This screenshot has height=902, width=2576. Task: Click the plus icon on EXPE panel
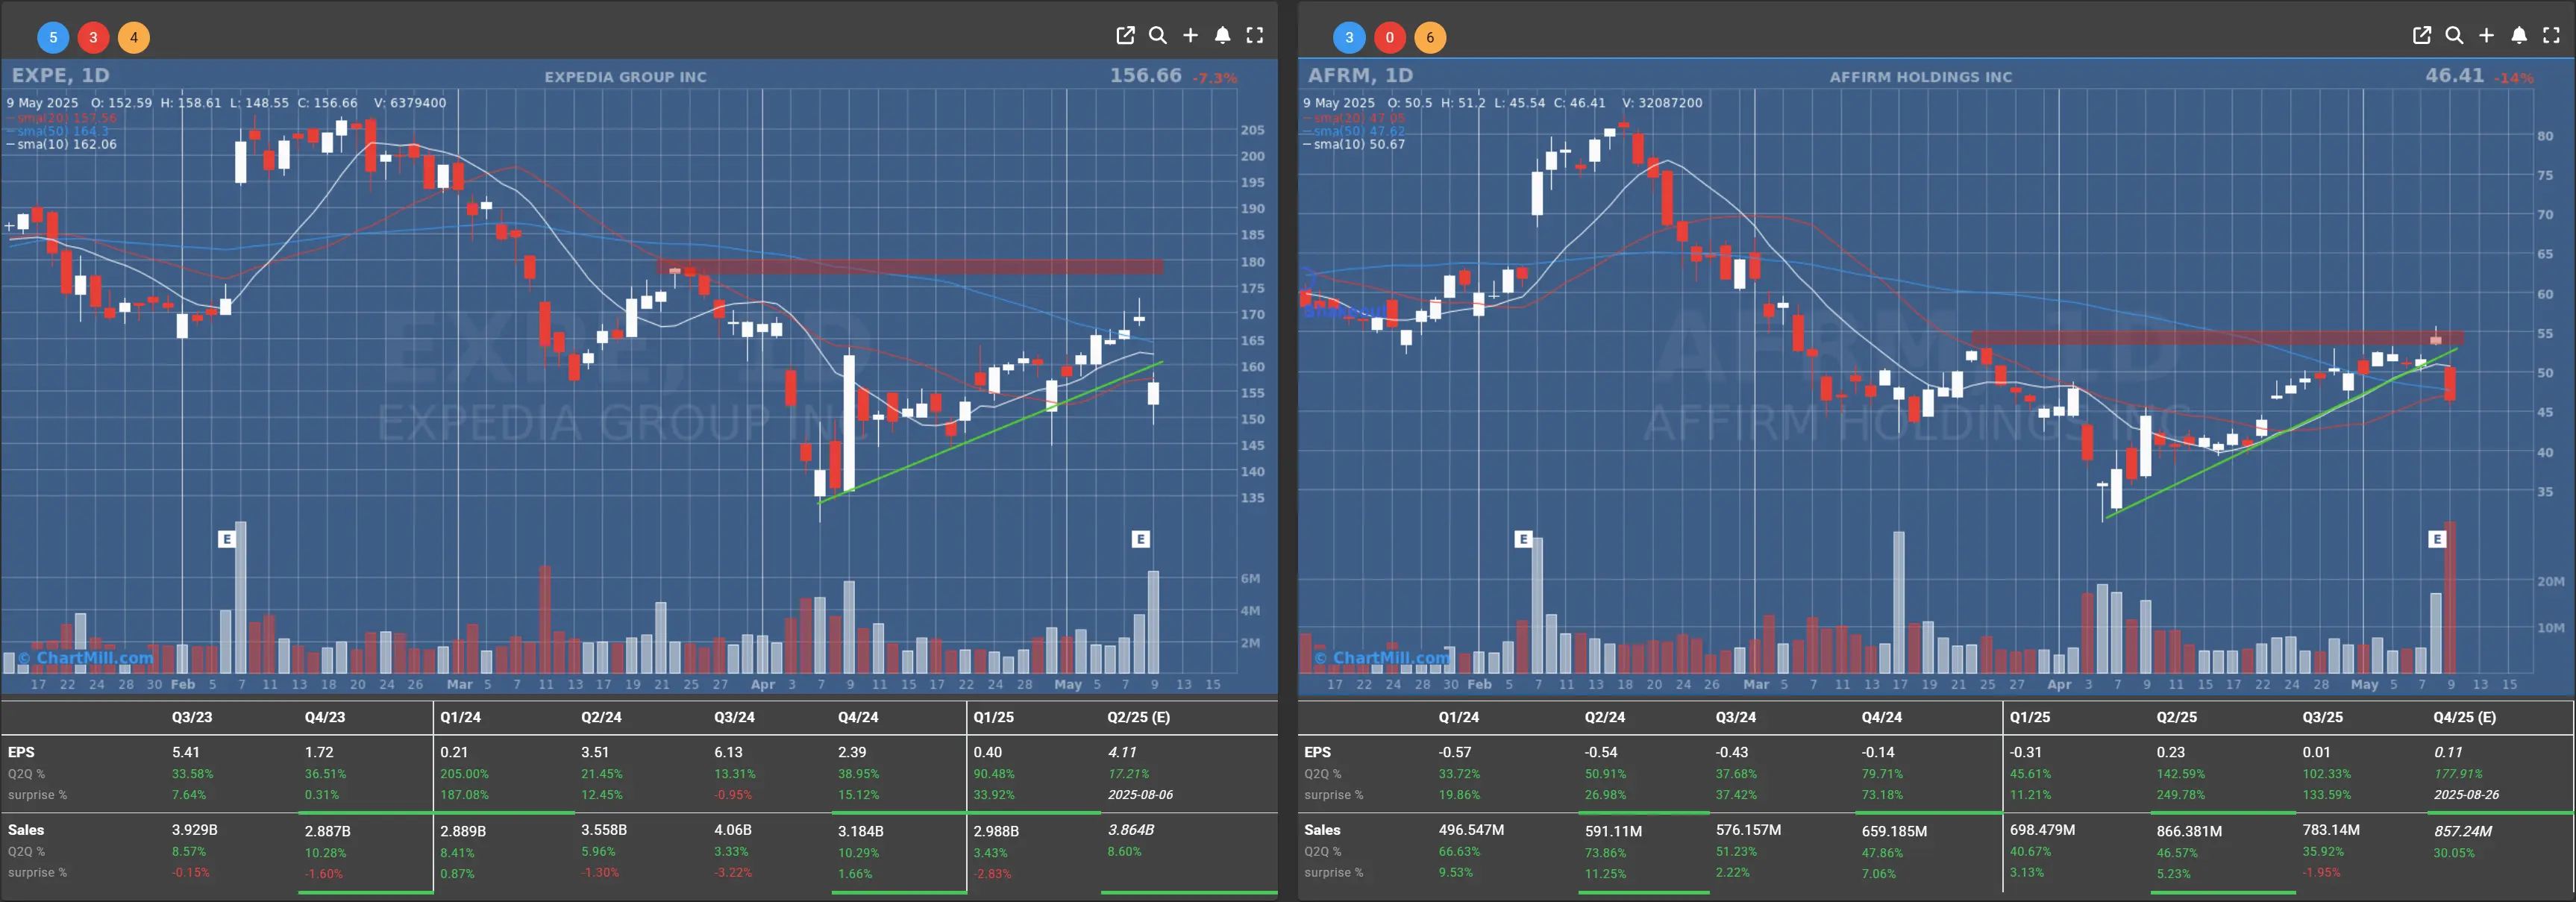1190,36
